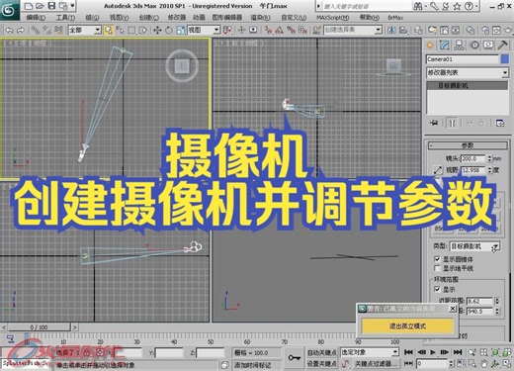Open the Display panel tab
514x371 pixels.
click(x=488, y=46)
